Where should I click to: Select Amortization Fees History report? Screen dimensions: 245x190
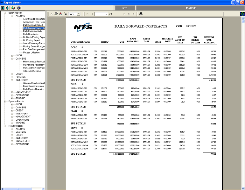coord(34,22)
